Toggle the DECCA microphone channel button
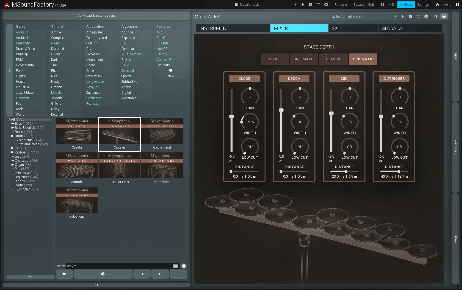462x290 pixels. pos(294,78)
